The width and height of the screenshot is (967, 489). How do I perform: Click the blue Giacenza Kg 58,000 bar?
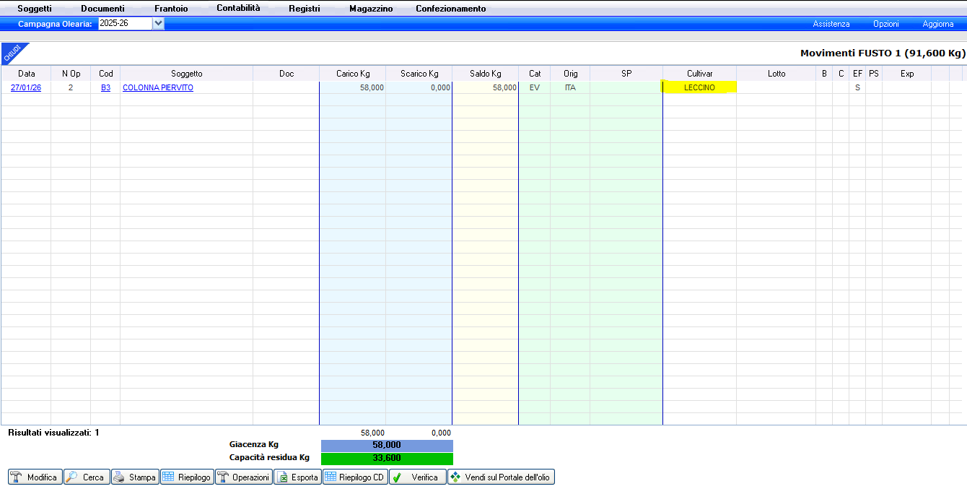coord(387,446)
